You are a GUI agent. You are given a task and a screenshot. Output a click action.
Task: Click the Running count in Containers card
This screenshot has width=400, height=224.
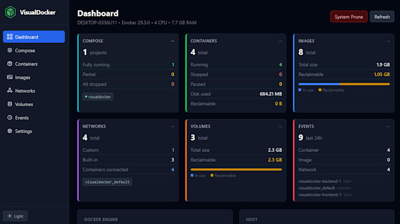281,65
